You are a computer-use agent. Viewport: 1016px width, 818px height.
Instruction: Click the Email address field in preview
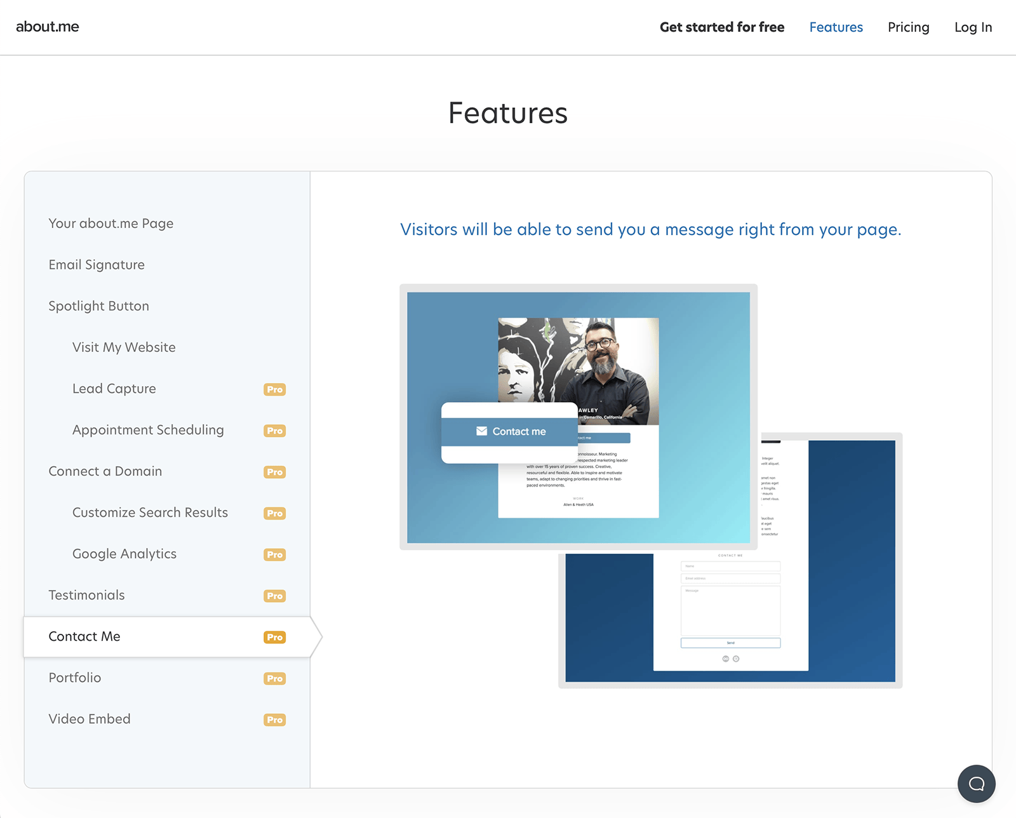(730, 579)
